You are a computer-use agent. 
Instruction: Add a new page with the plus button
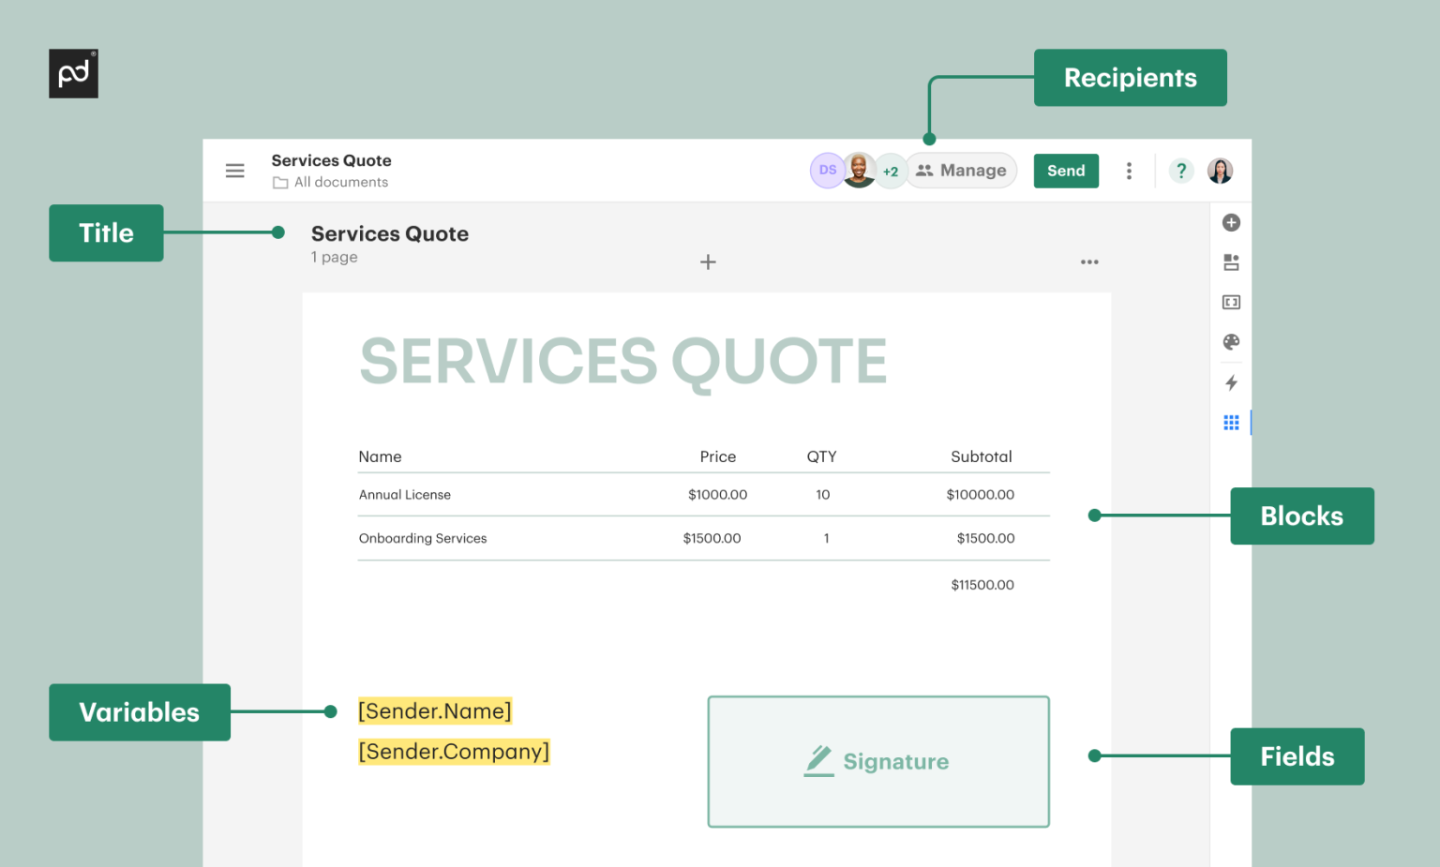click(x=708, y=262)
